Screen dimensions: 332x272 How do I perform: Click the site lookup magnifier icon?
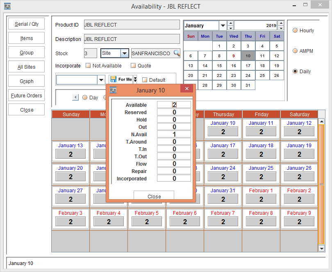coord(177,53)
